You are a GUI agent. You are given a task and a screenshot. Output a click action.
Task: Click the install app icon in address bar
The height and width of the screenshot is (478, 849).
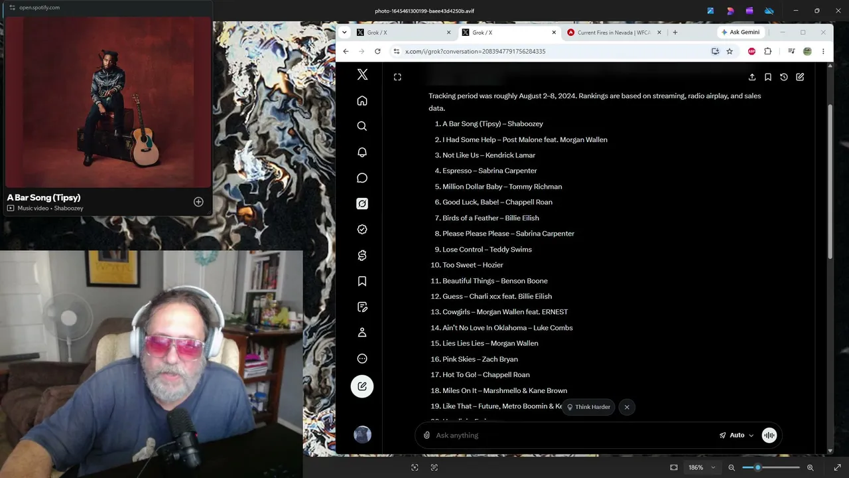[715, 51]
